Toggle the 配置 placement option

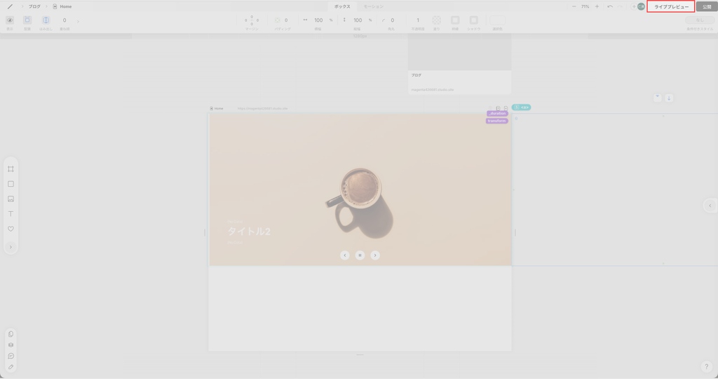point(27,20)
